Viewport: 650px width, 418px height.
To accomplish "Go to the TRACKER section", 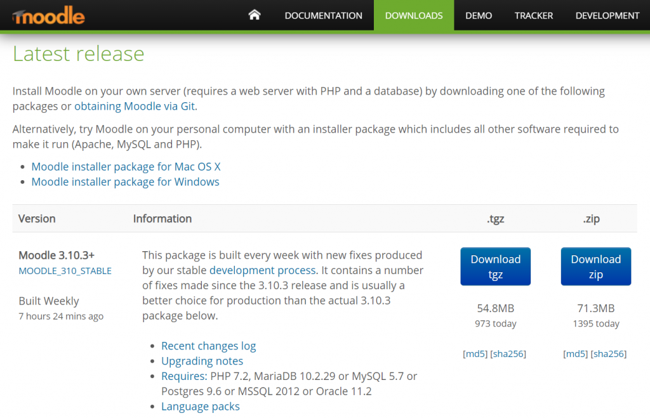I will 533,15.
